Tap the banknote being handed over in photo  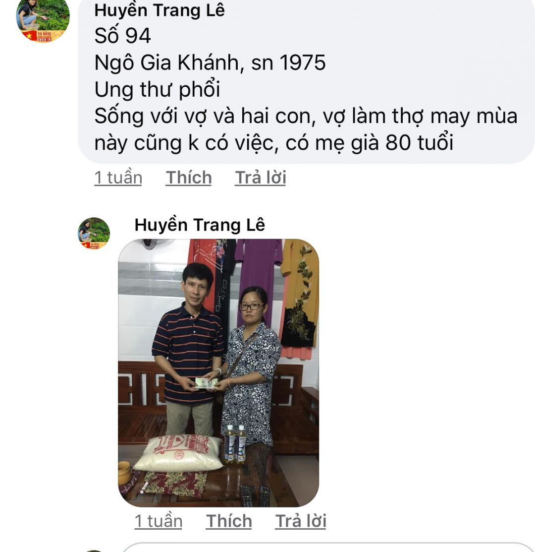(206, 383)
